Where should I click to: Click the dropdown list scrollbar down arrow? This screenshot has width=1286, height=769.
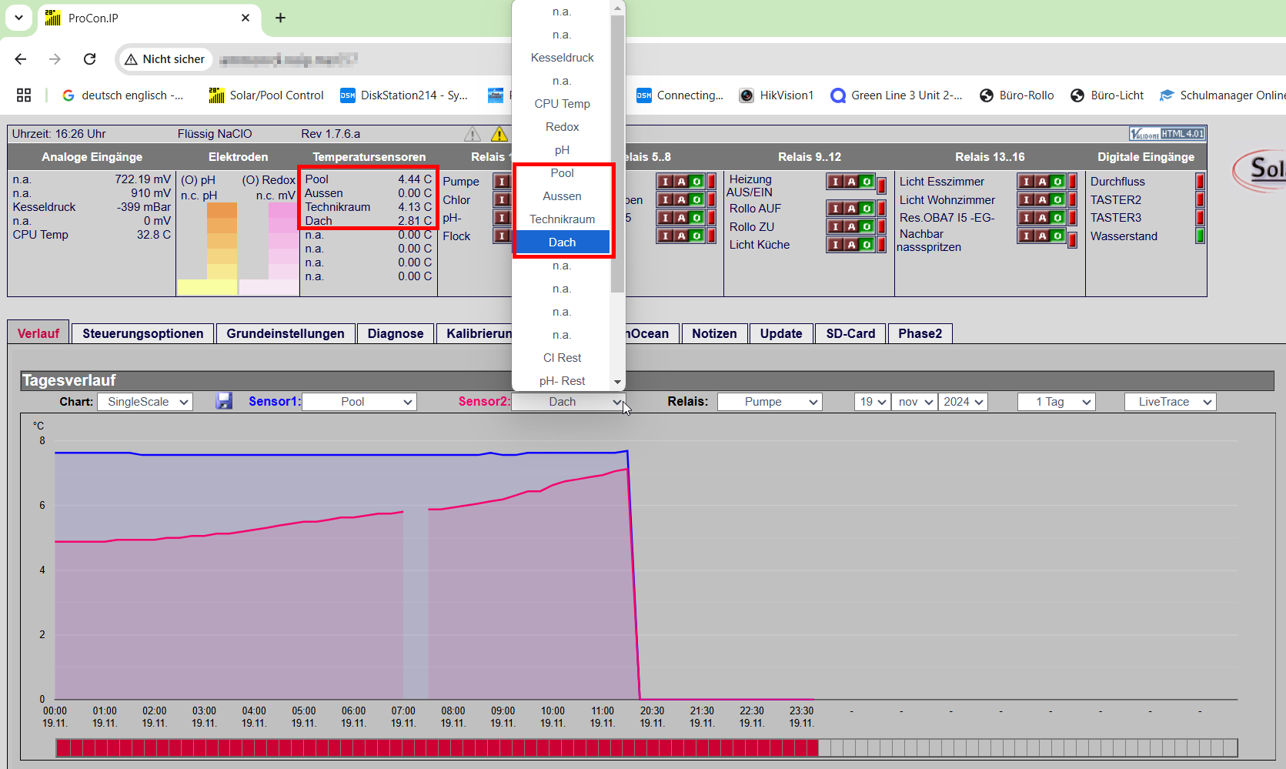pos(617,382)
